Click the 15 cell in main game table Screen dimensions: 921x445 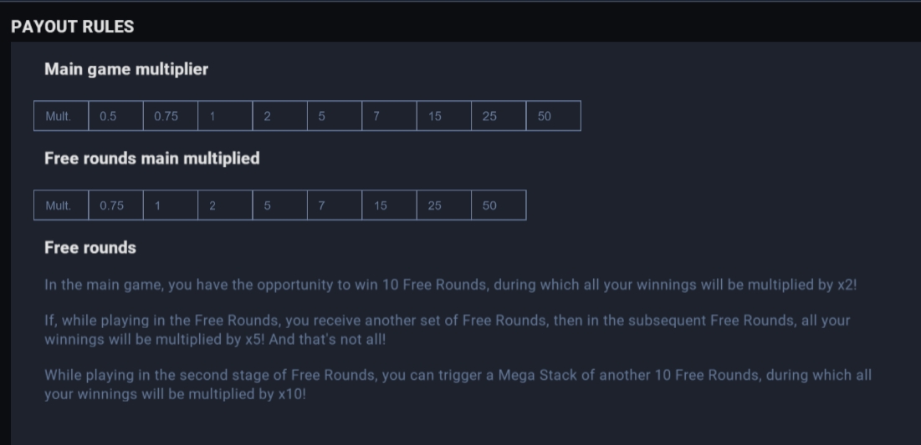pos(443,116)
